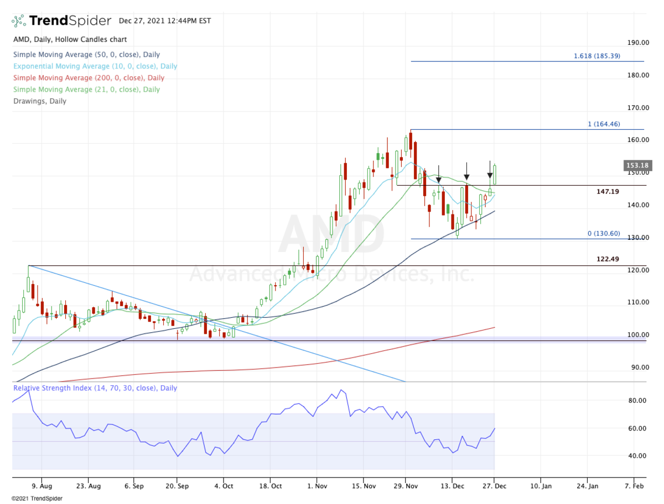Select the Simple Moving Average 200 legend entry
664x504 pixels.
89,78
